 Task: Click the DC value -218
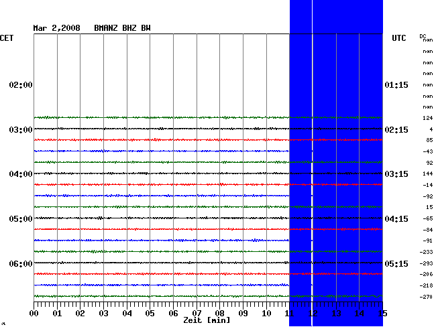tap(426, 285)
